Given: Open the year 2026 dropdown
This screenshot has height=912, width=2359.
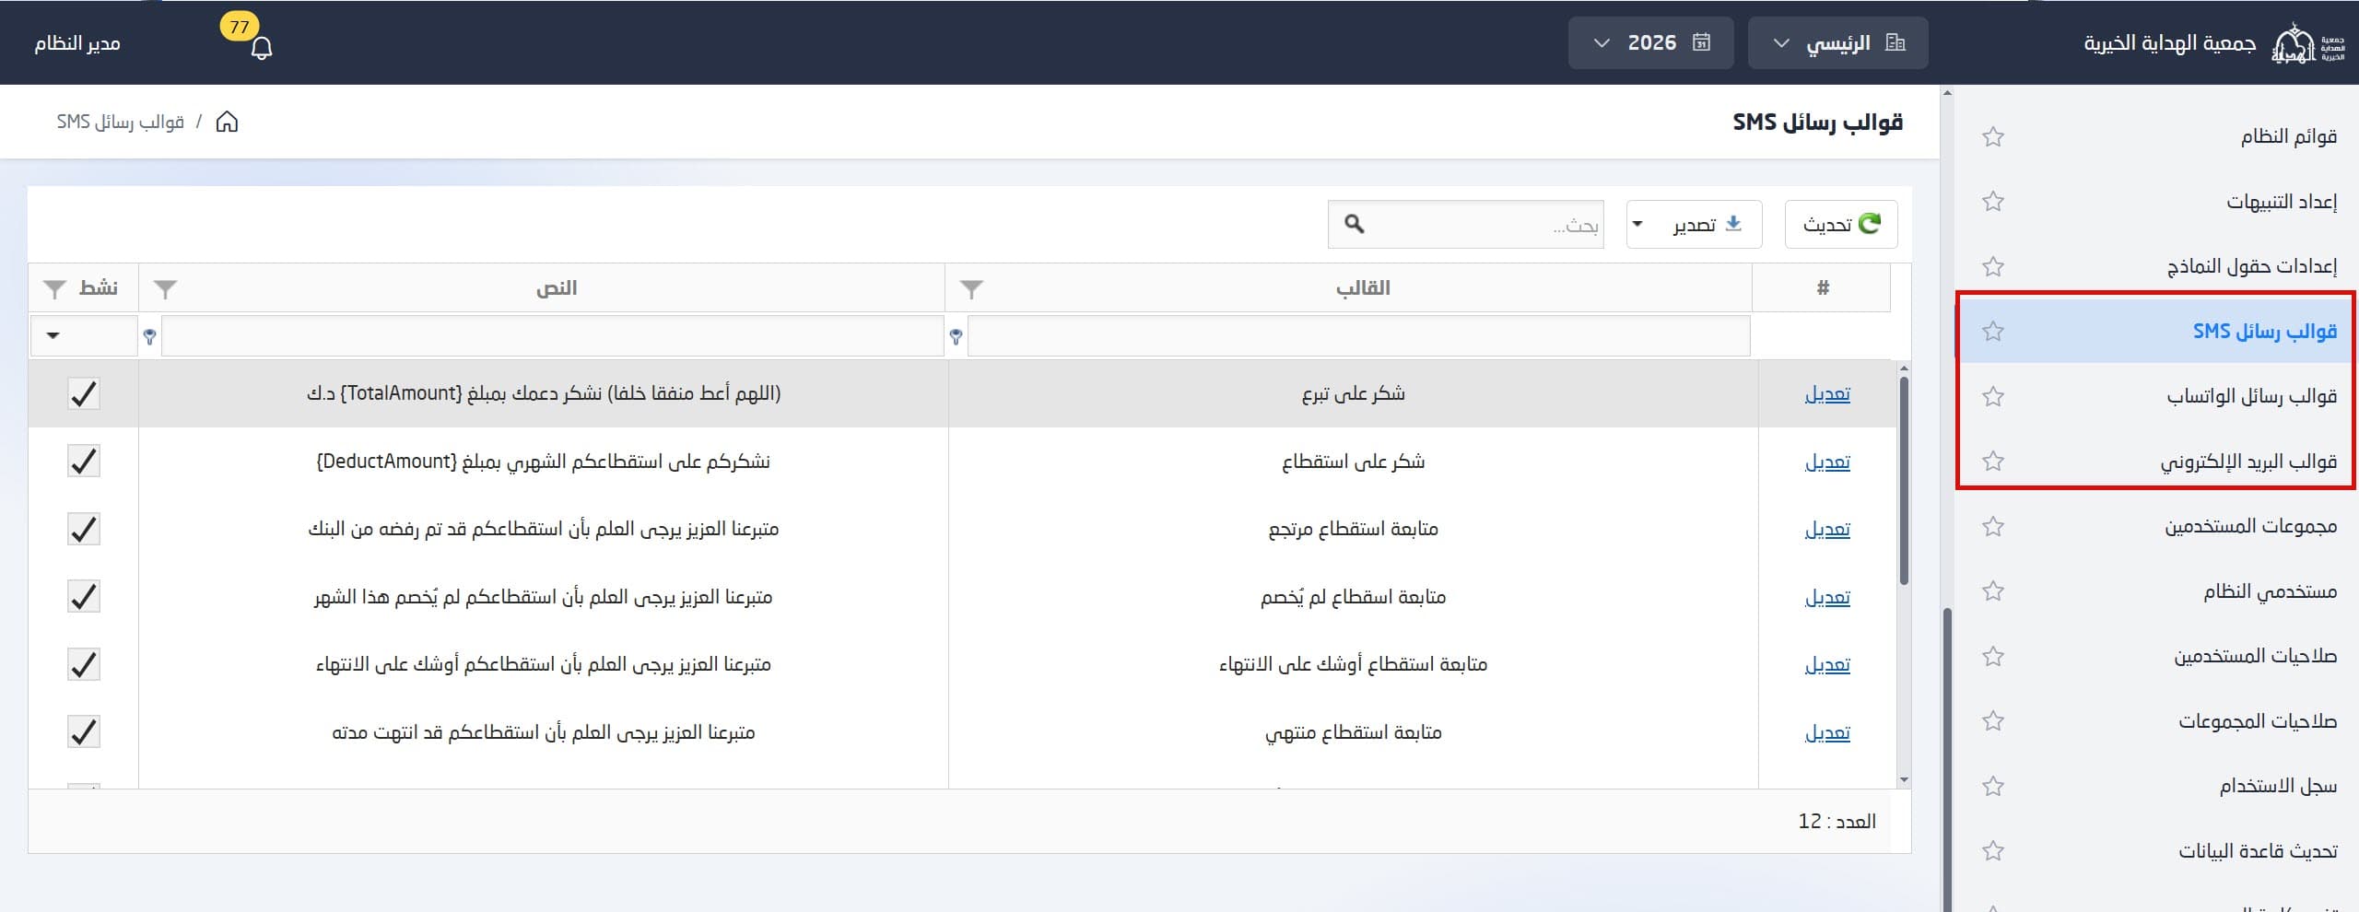Looking at the screenshot, I should click(1650, 42).
